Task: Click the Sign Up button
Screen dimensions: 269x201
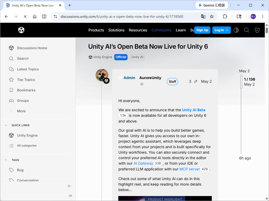Action: pos(202,30)
